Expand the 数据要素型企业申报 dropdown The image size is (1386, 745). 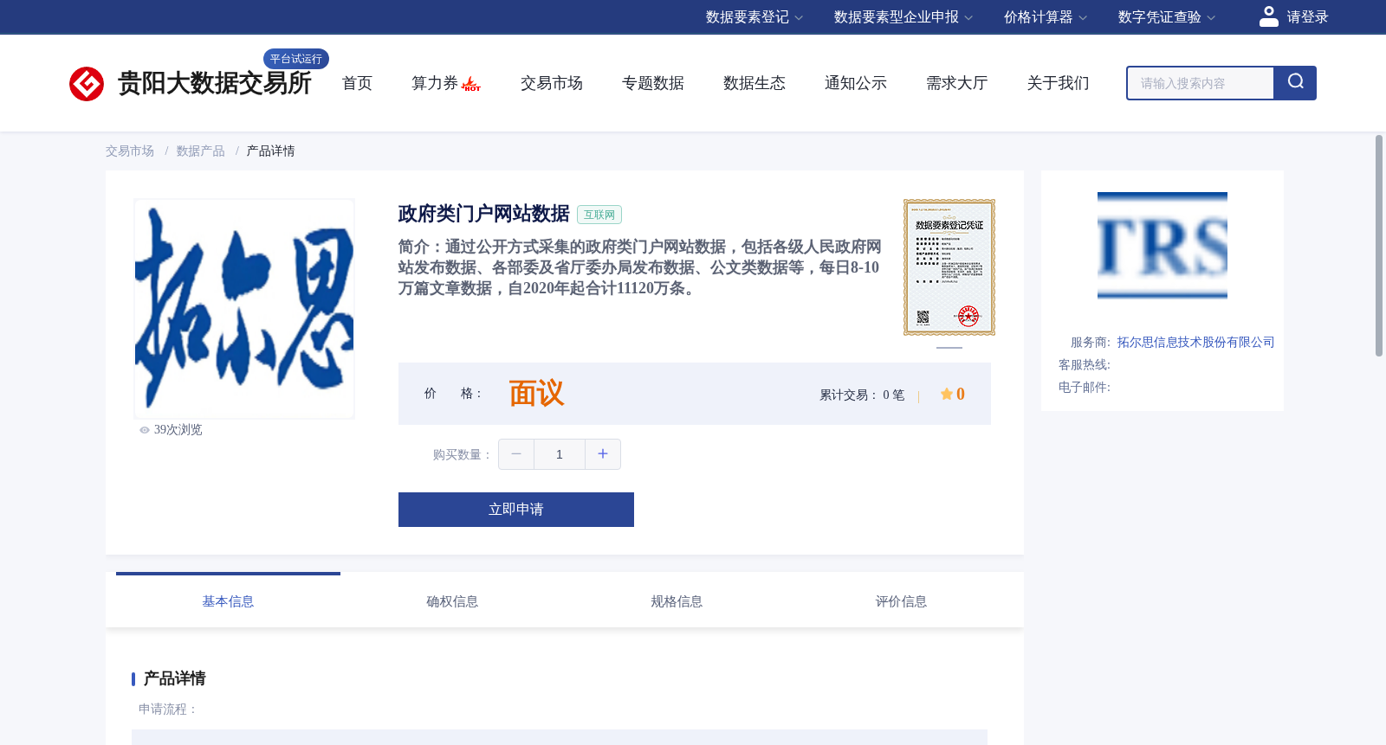pos(903,17)
